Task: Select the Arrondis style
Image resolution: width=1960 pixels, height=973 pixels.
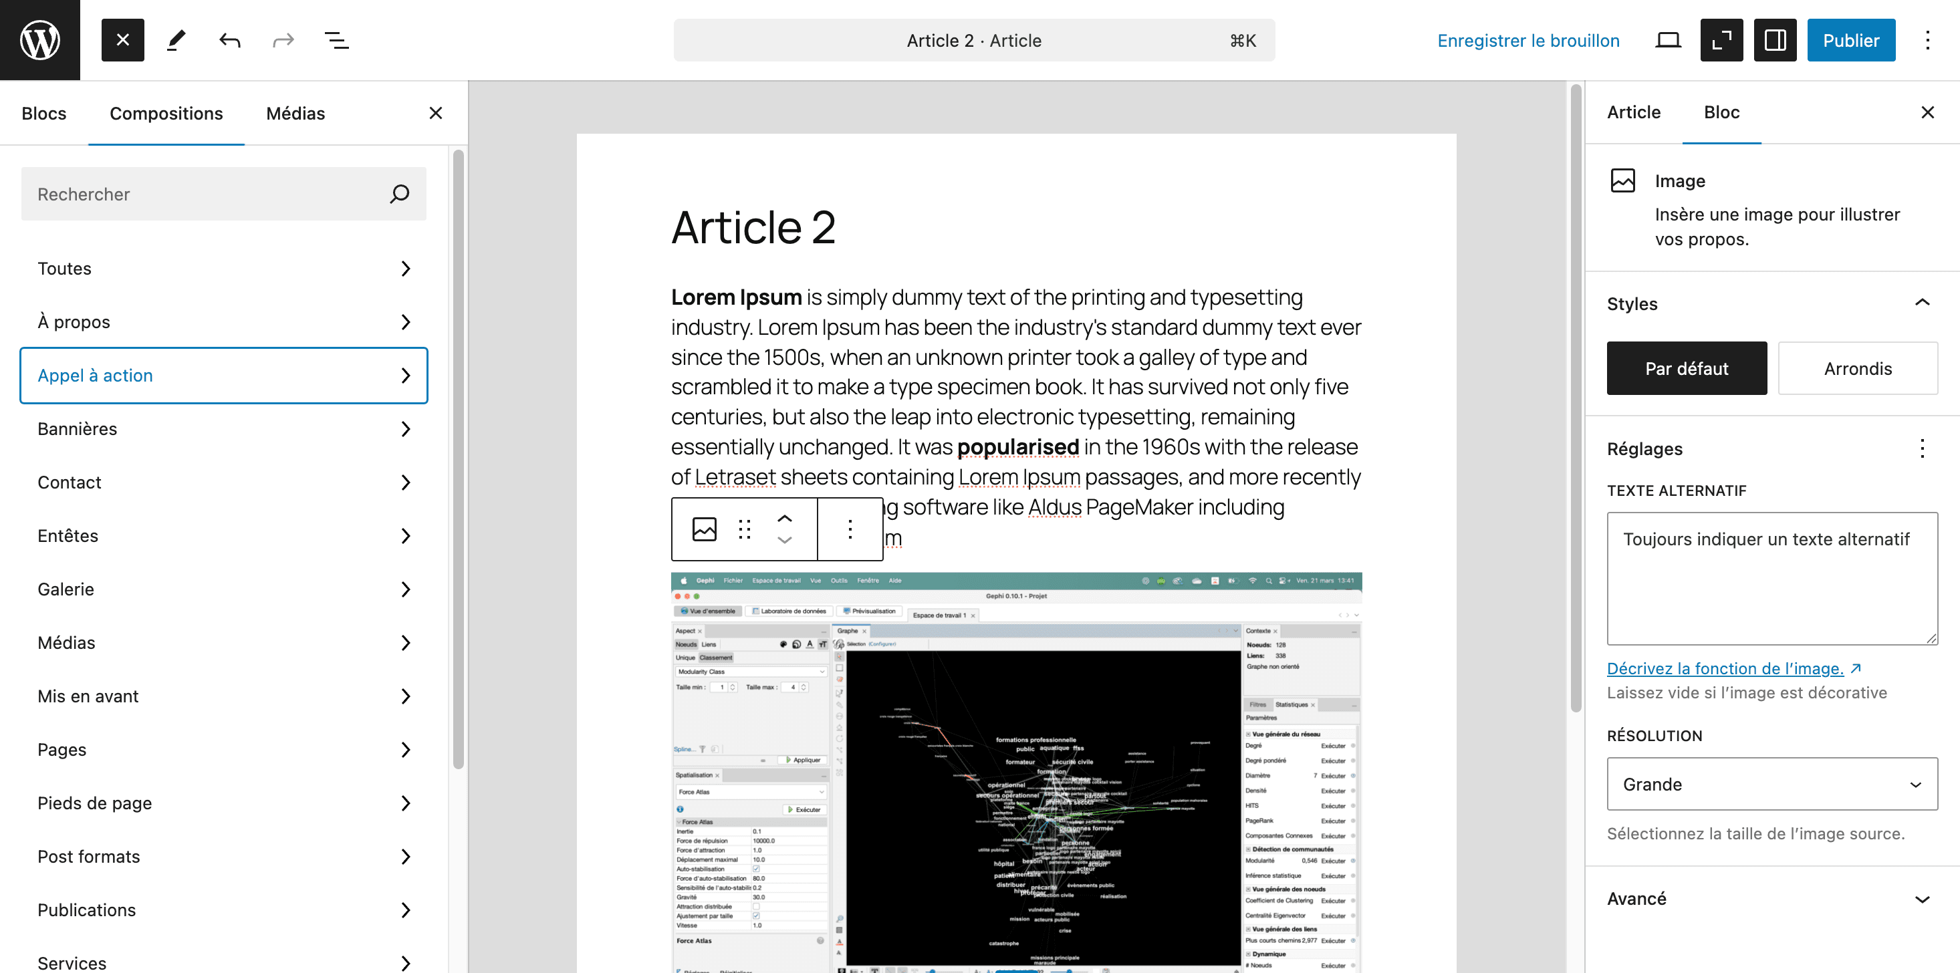Action: click(1857, 368)
